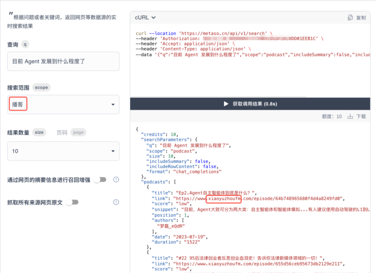Click the first podcast "score": "low" line
The width and height of the screenshot is (376, 273).
172,204
